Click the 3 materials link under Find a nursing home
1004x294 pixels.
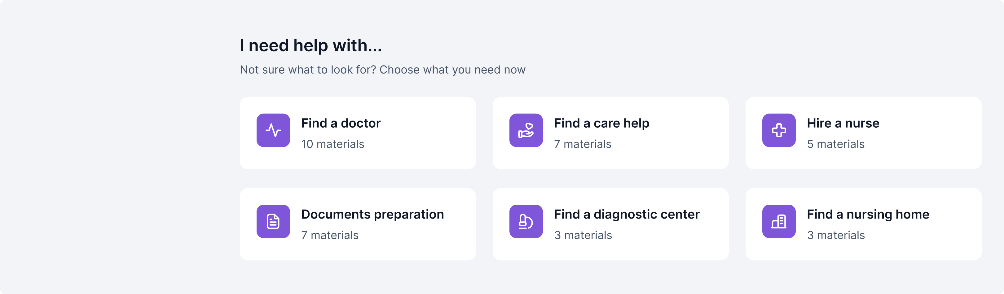(835, 235)
